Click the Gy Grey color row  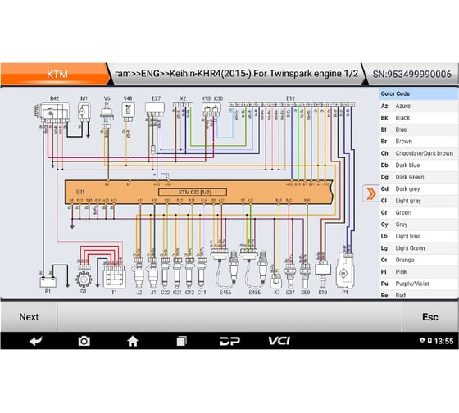coord(419,225)
